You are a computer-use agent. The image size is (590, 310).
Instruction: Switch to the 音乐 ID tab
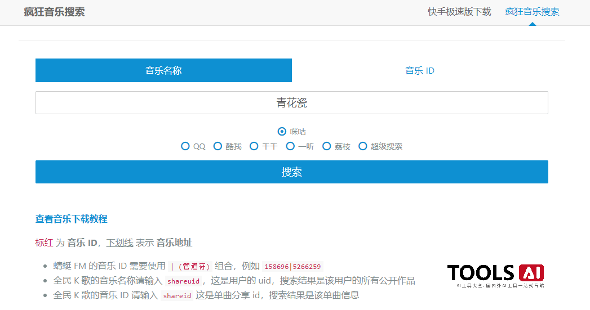(x=420, y=71)
